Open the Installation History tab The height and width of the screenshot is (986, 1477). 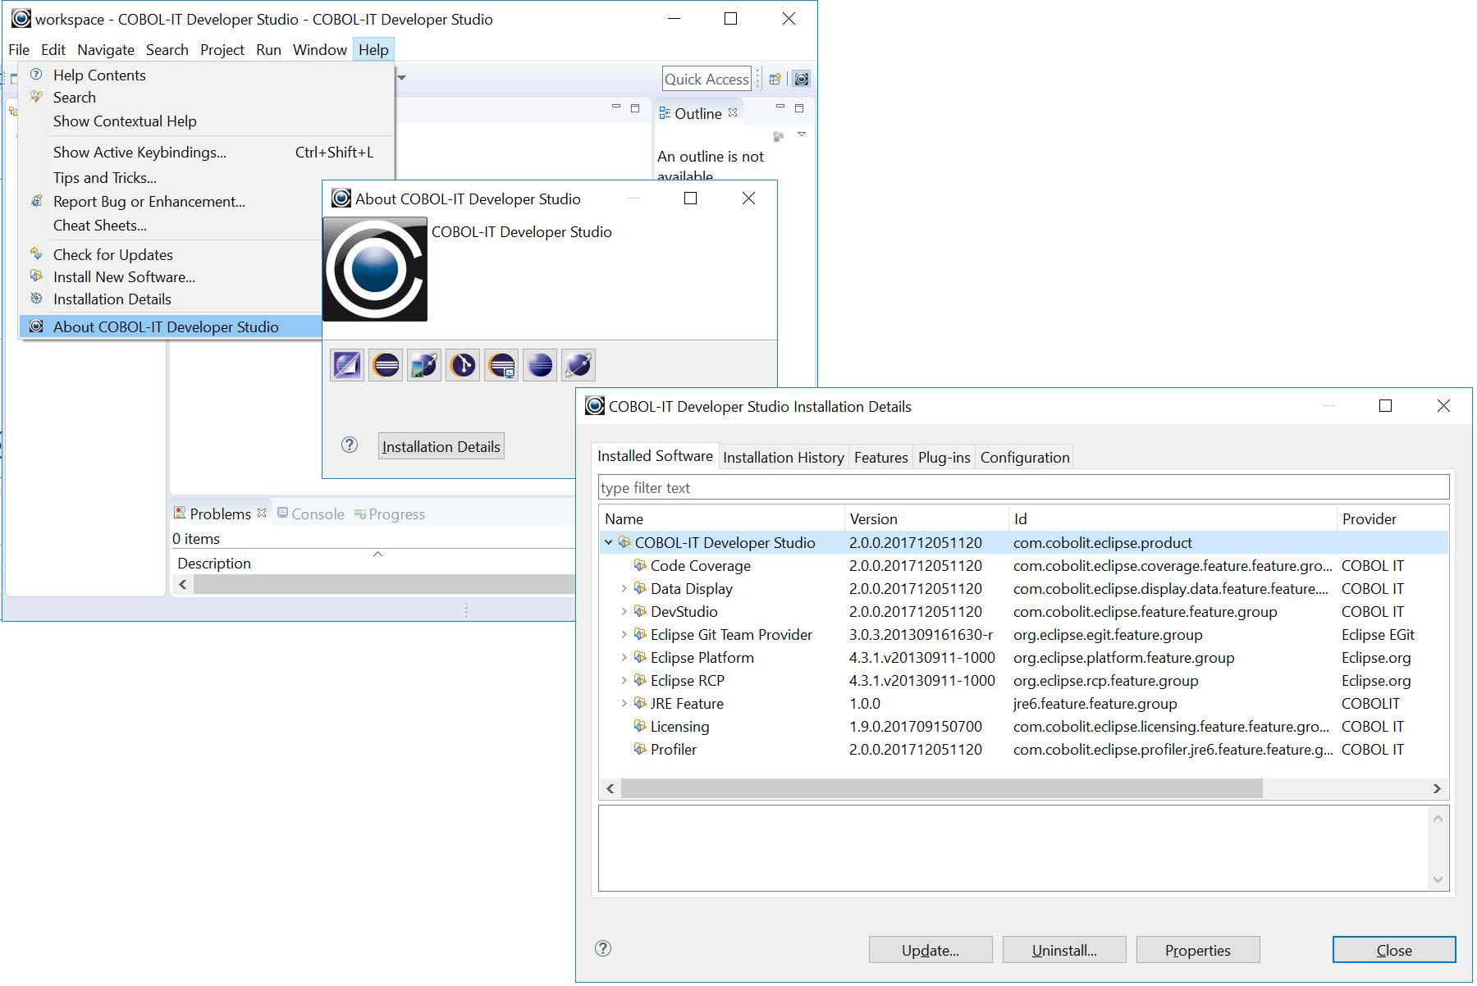[783, 458]
